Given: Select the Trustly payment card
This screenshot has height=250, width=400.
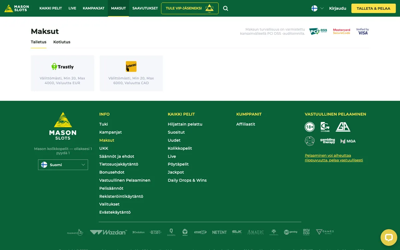Looking at the screenshot, I should pos(62,73).
